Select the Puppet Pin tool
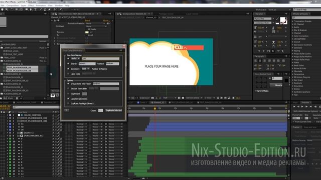Screen dimensions: 321x180 click(x=61, y=9)
